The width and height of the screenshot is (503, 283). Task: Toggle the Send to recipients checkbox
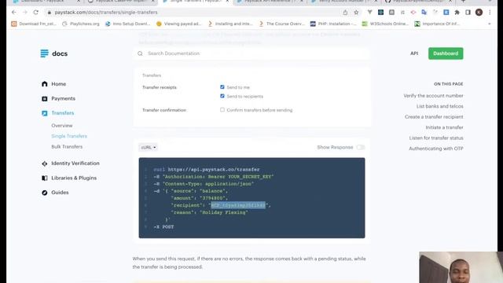222,96
